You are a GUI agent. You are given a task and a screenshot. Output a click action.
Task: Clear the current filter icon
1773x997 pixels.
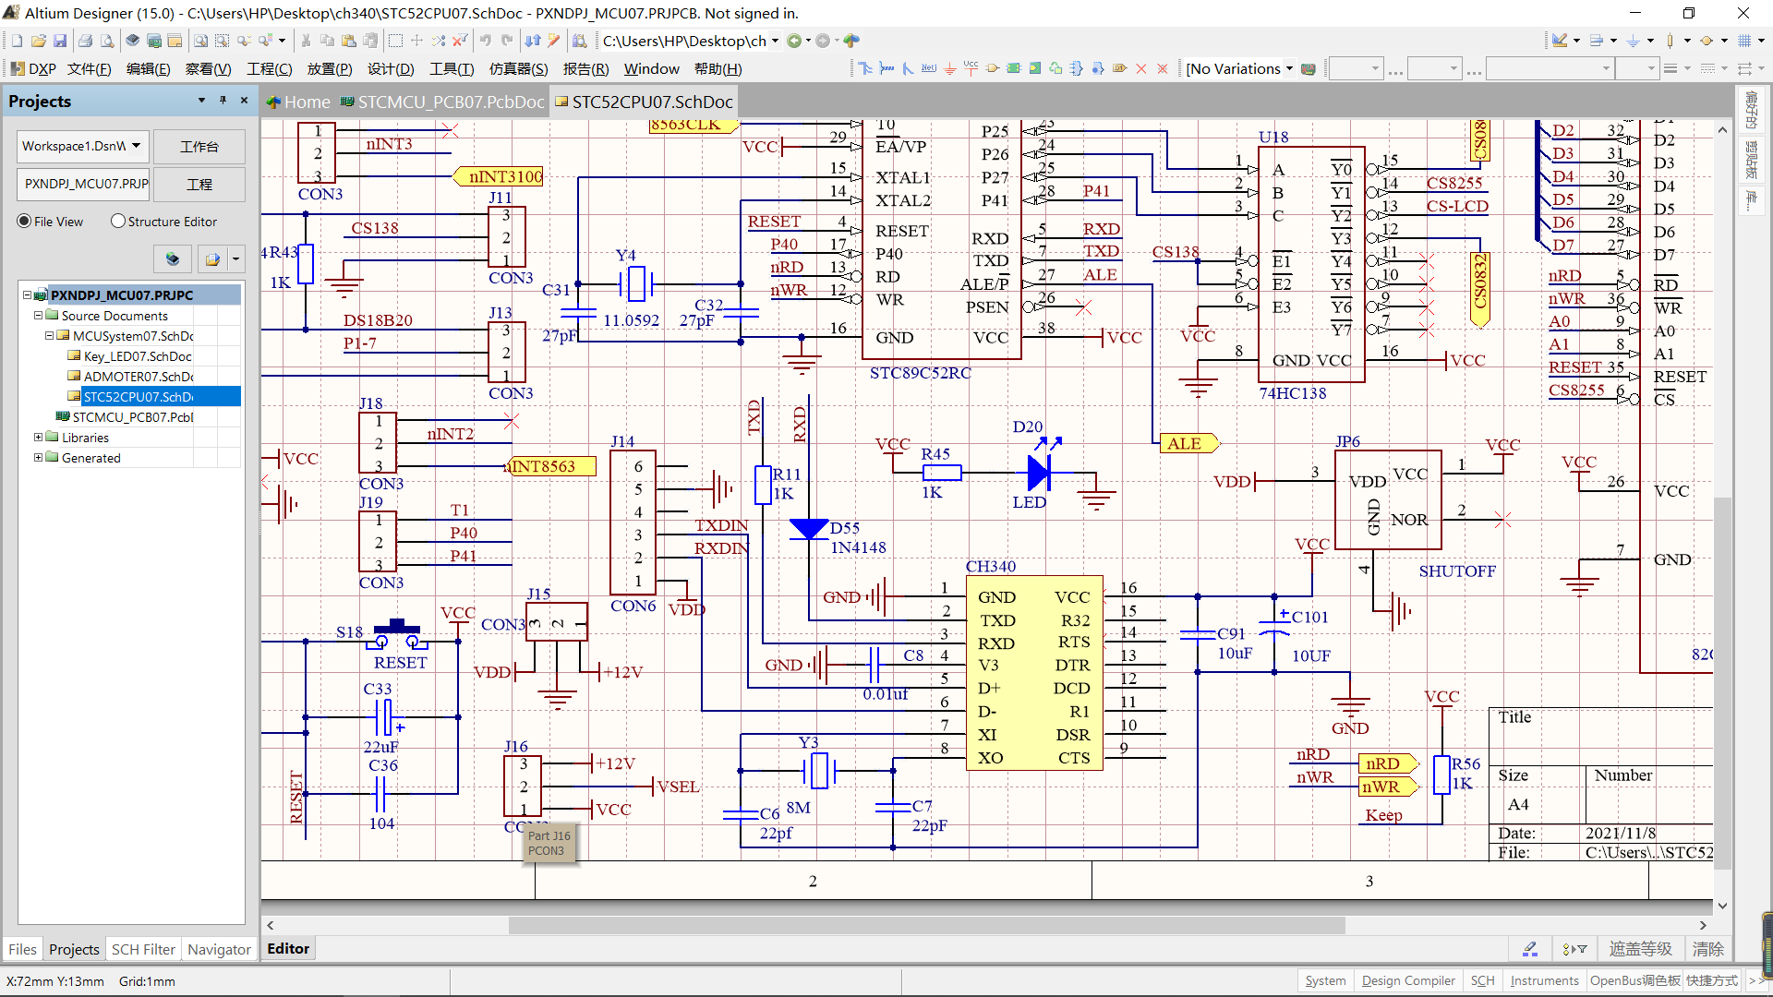click(x=459, y=41)
